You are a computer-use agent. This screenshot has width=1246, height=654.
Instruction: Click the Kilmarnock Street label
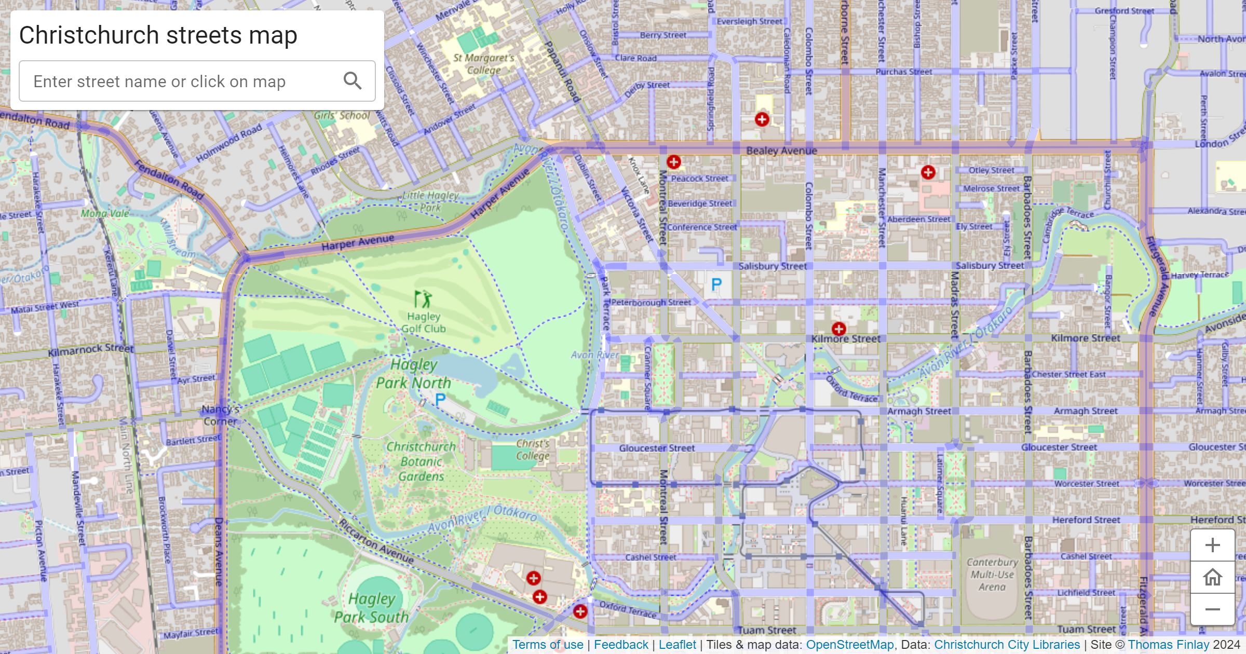pos(91,350)
